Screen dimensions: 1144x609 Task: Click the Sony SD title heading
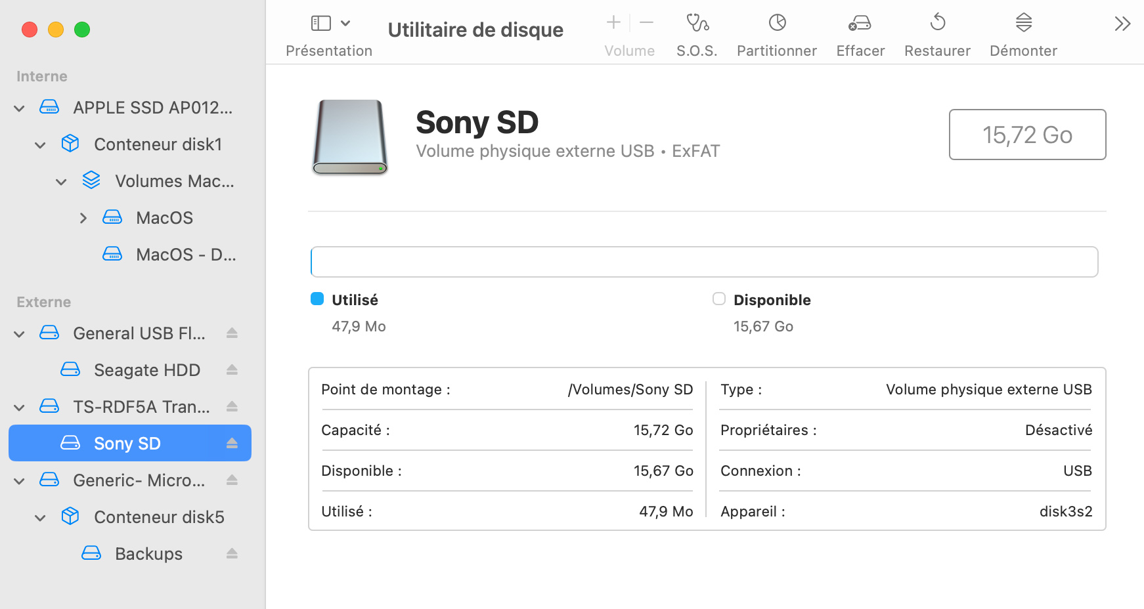(477, 123)
